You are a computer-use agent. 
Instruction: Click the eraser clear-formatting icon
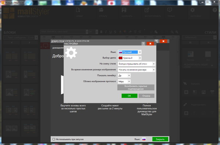(130, 32)
